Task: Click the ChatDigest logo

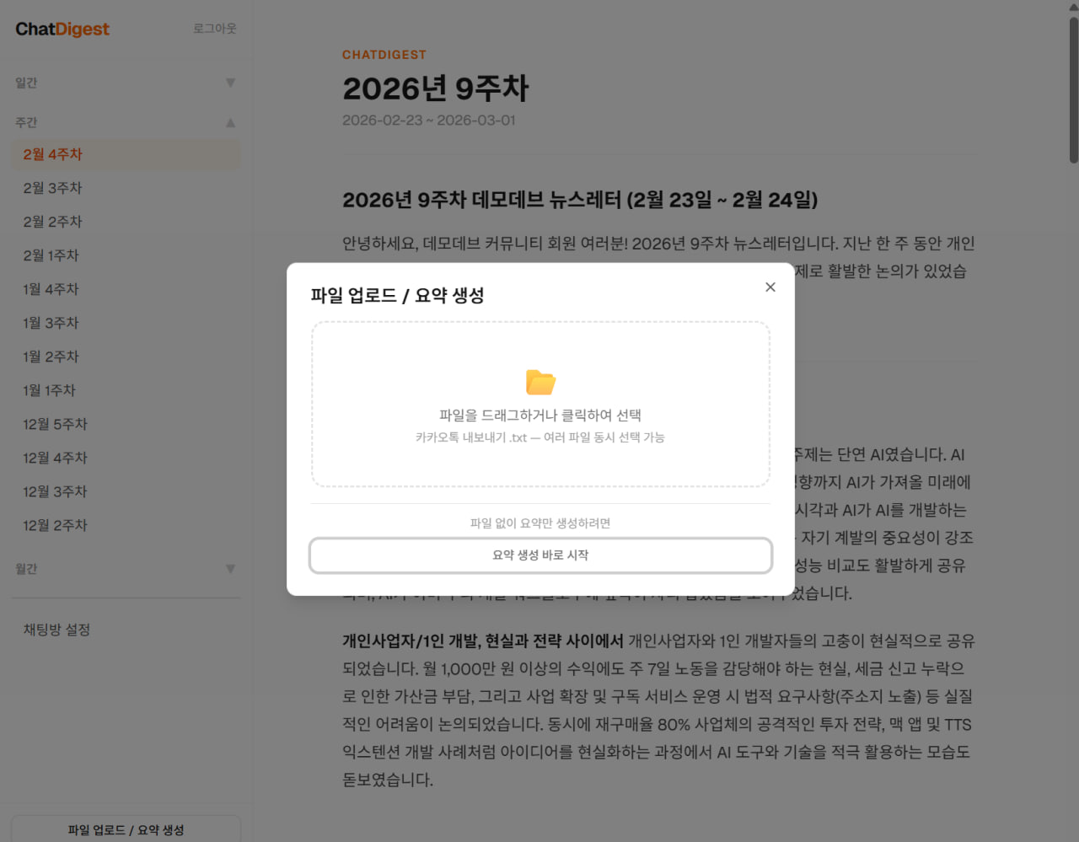Action: pos(62,29)
